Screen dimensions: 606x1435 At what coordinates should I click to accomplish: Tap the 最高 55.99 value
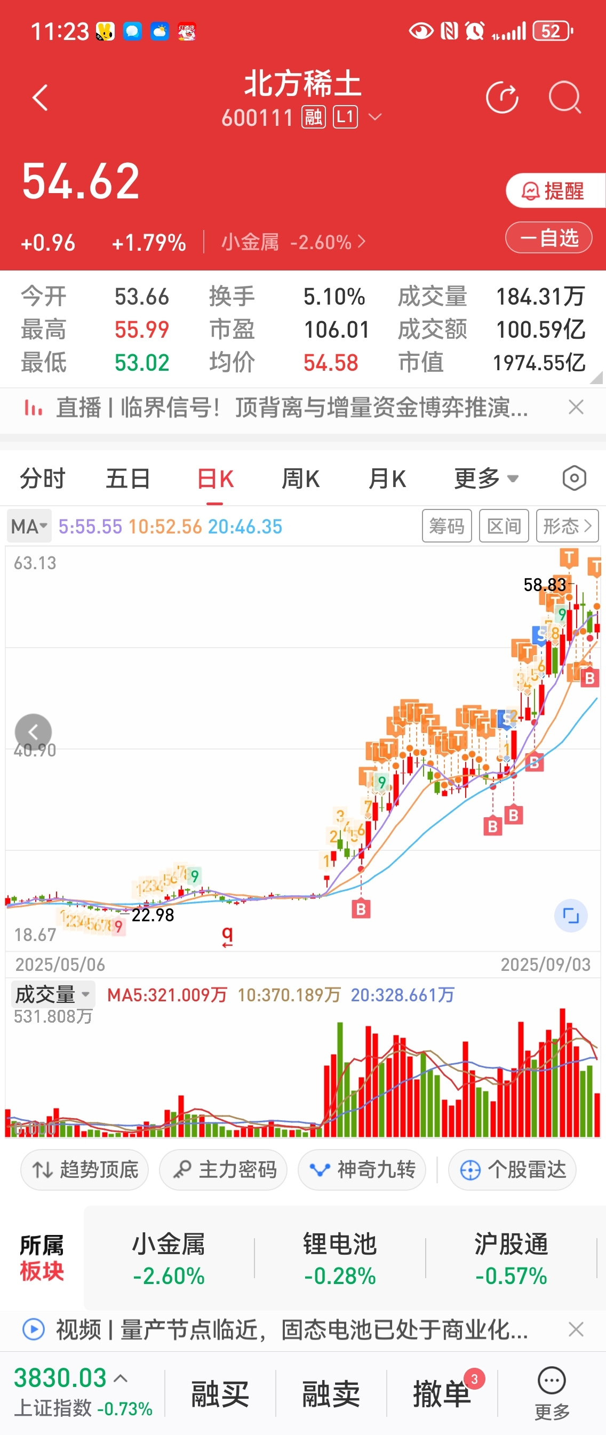click(141, 330)
